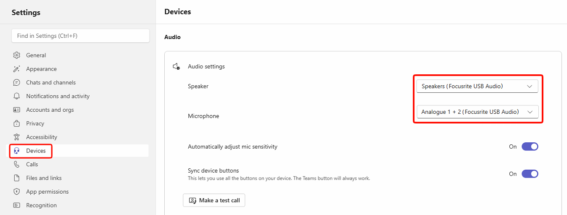This screenshot has width=567, height=215.
Task: Click the Audio settings speaker icon
Action: pos(177,66)
